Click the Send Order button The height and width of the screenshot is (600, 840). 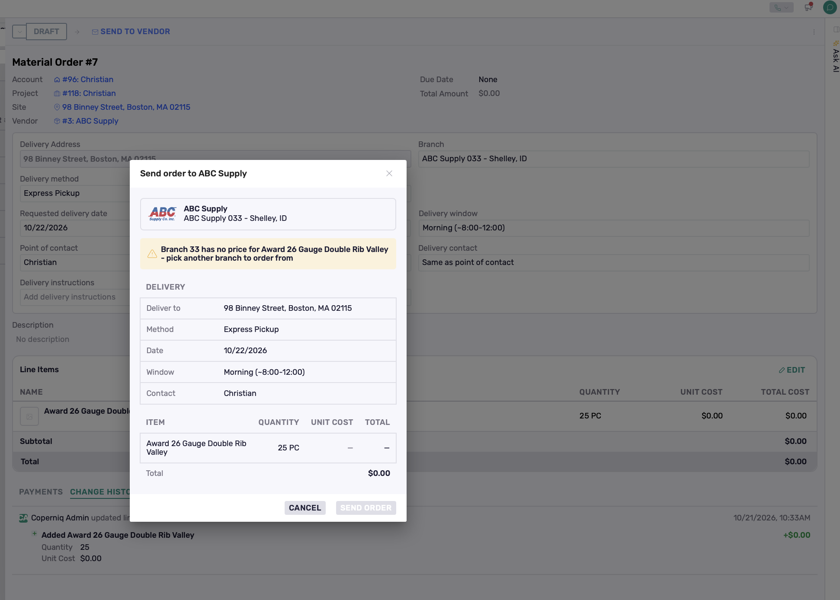tap(366, 508)
